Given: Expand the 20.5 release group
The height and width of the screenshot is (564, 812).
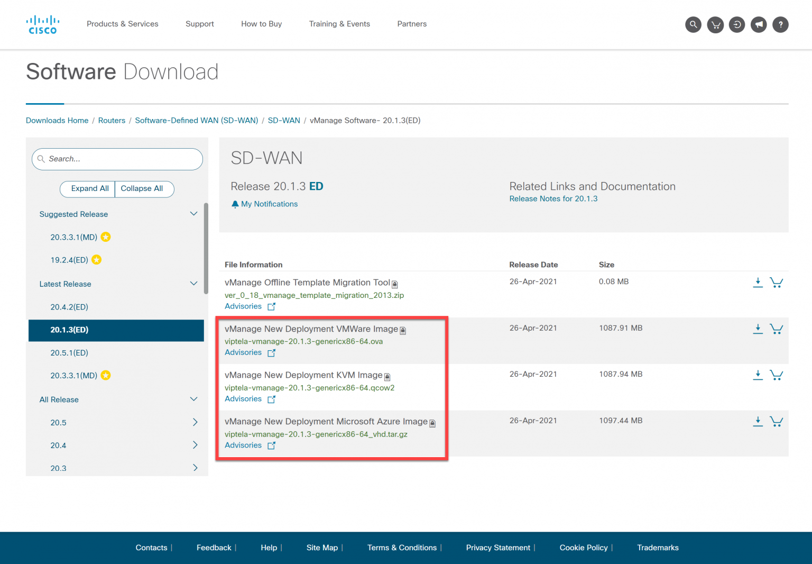Looking at the screenshot, I should pyautogui.click(x=195, y=422).
